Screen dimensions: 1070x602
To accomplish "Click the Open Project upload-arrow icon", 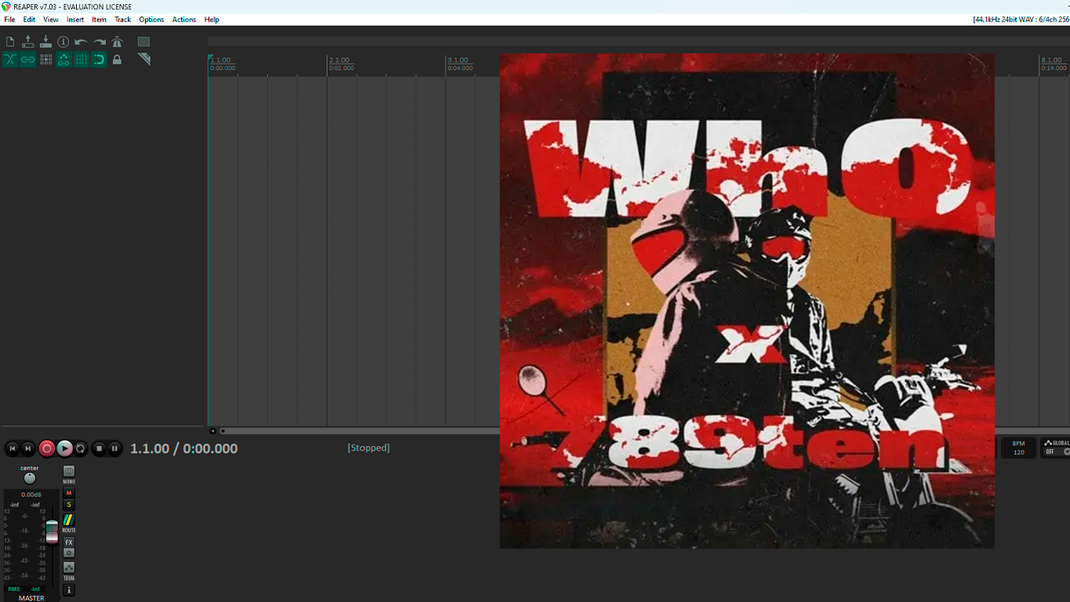I will [x=28, y=42].
